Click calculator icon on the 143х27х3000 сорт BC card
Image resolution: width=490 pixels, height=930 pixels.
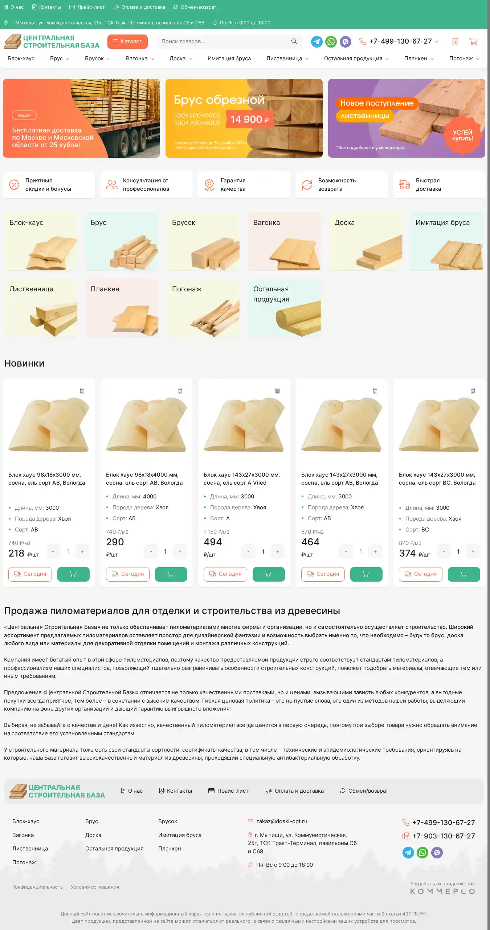tap(473, 391)
